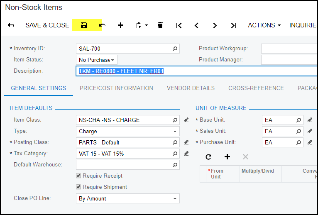318x215 pixels.
Task: Open the Vendor Details tab
Action: click(191, 88)
